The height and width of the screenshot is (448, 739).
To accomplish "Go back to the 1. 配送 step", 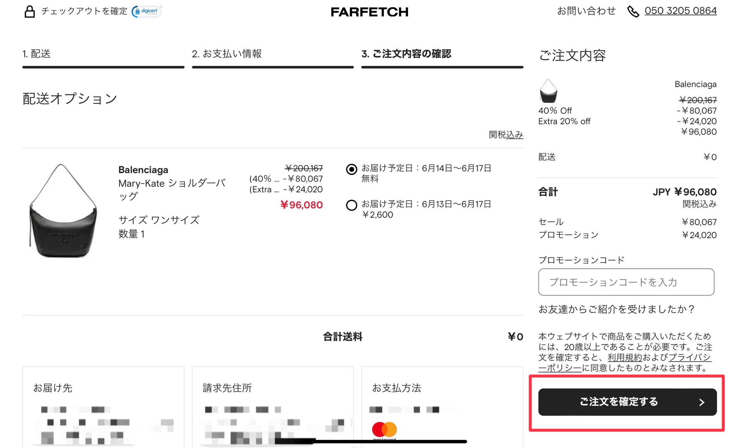I will pyautogui.click(x=36, y=54).
